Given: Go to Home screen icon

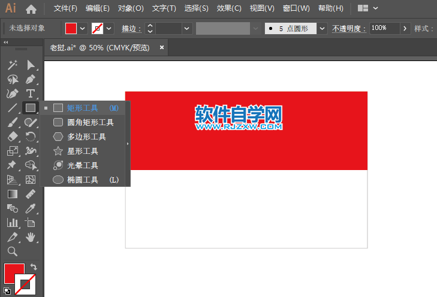Looking at the screenshot, I should coord(31,9).
